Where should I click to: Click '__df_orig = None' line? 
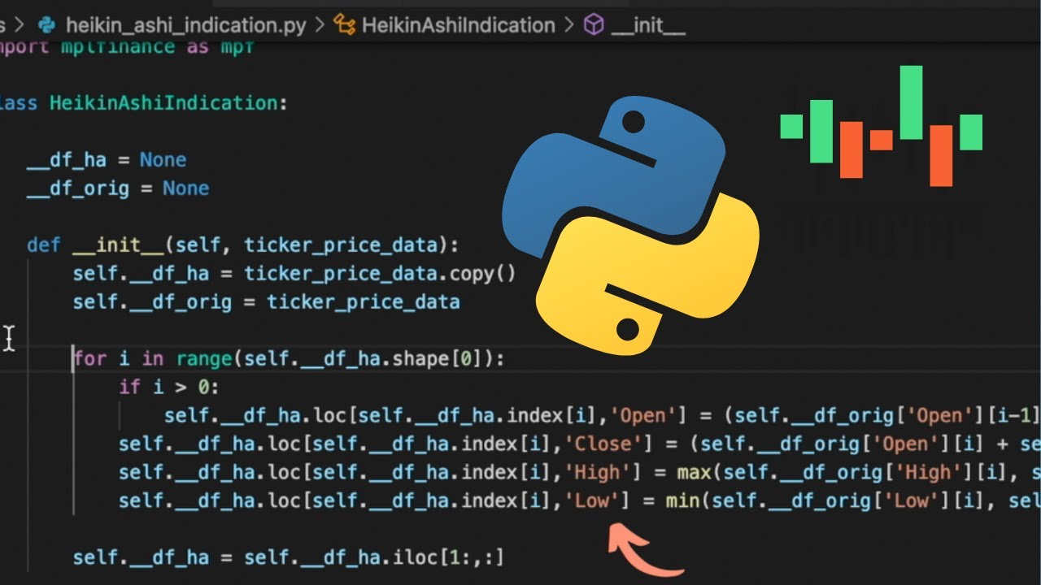click(118, 188)
